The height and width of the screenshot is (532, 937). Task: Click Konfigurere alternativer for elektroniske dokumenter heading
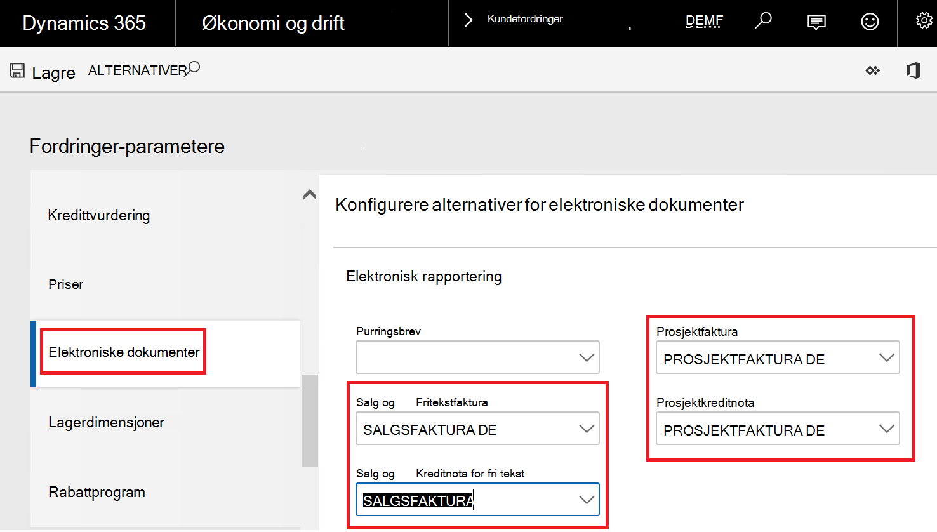(540, 205)
